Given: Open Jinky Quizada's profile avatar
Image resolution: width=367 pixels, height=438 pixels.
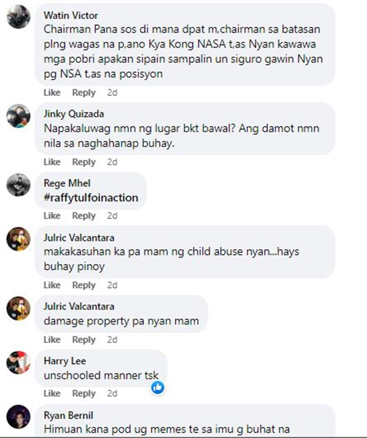Looking at the screenshot, I should pyautogui.click(x=19, y=116).
